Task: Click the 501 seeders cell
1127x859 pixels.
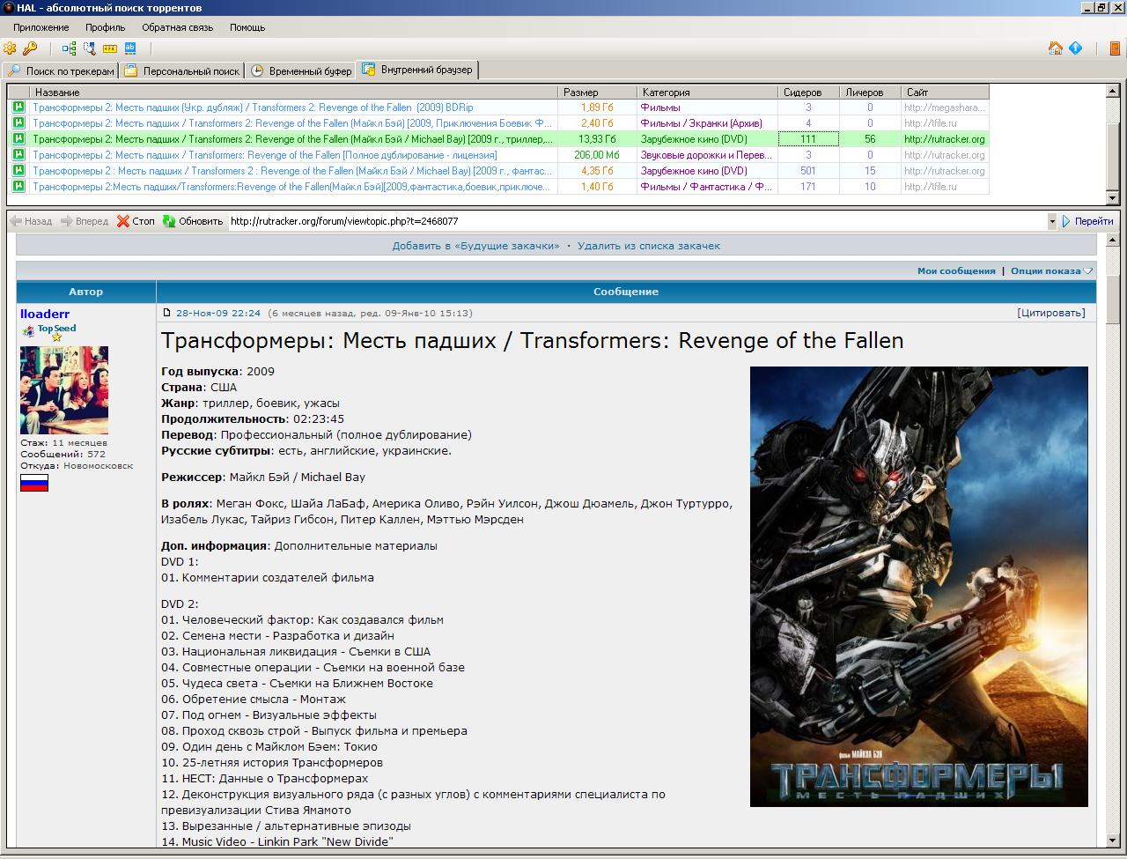Action: click(x=808, y=171)
